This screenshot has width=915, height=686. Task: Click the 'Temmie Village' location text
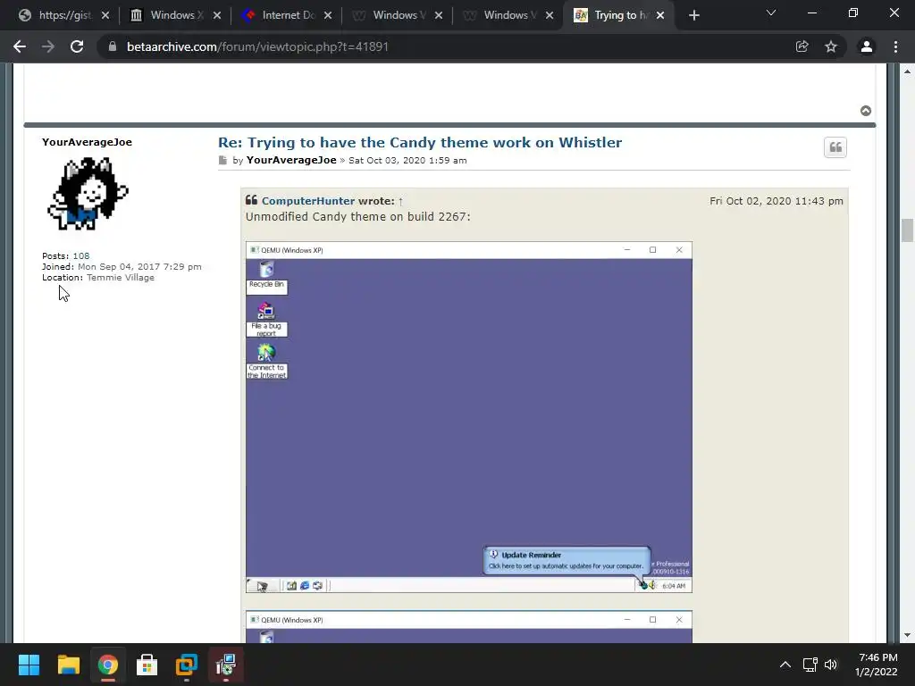coord(121,278)
